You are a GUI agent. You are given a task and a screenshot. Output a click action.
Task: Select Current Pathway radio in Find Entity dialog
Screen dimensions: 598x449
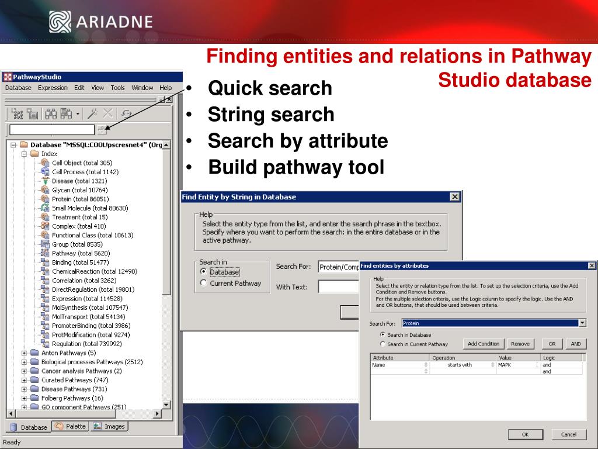point(204,284)
